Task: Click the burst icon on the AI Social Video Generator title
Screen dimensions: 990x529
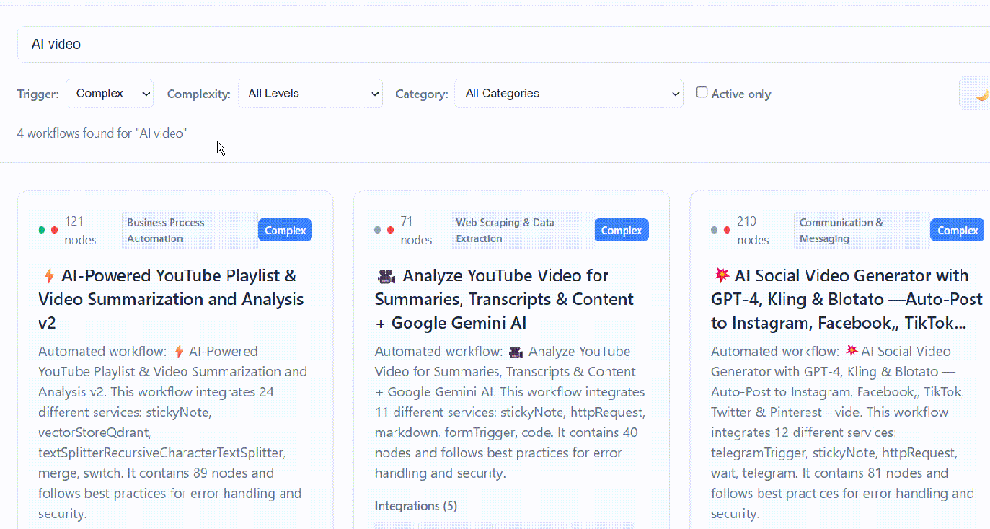Action: (721, 276)
